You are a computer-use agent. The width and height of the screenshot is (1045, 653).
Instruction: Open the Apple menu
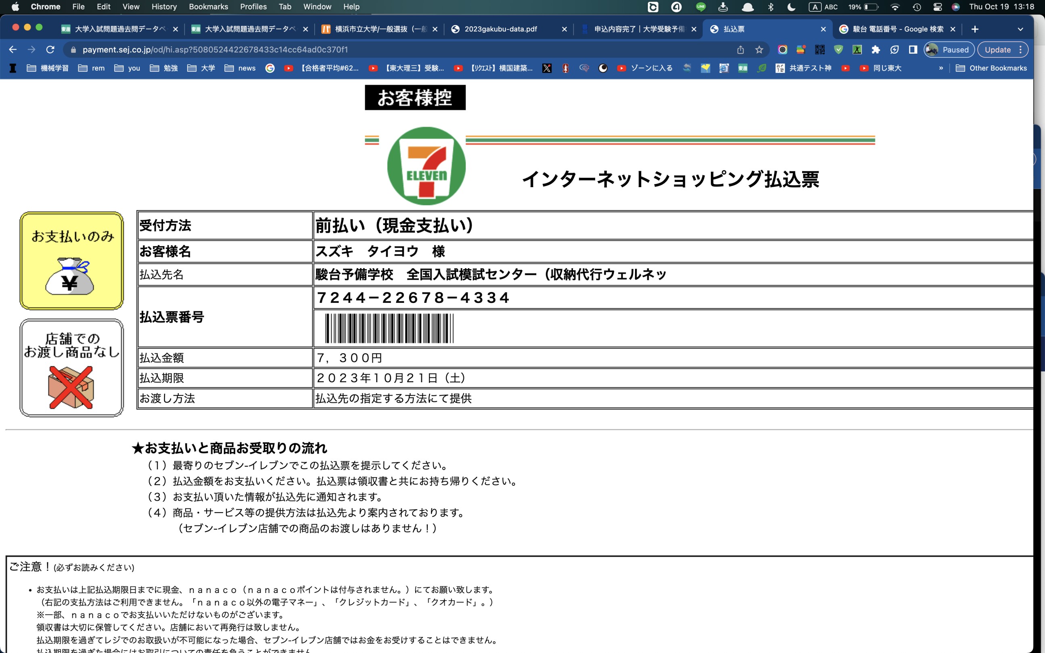pyautogui.click(x=15, y=6)
